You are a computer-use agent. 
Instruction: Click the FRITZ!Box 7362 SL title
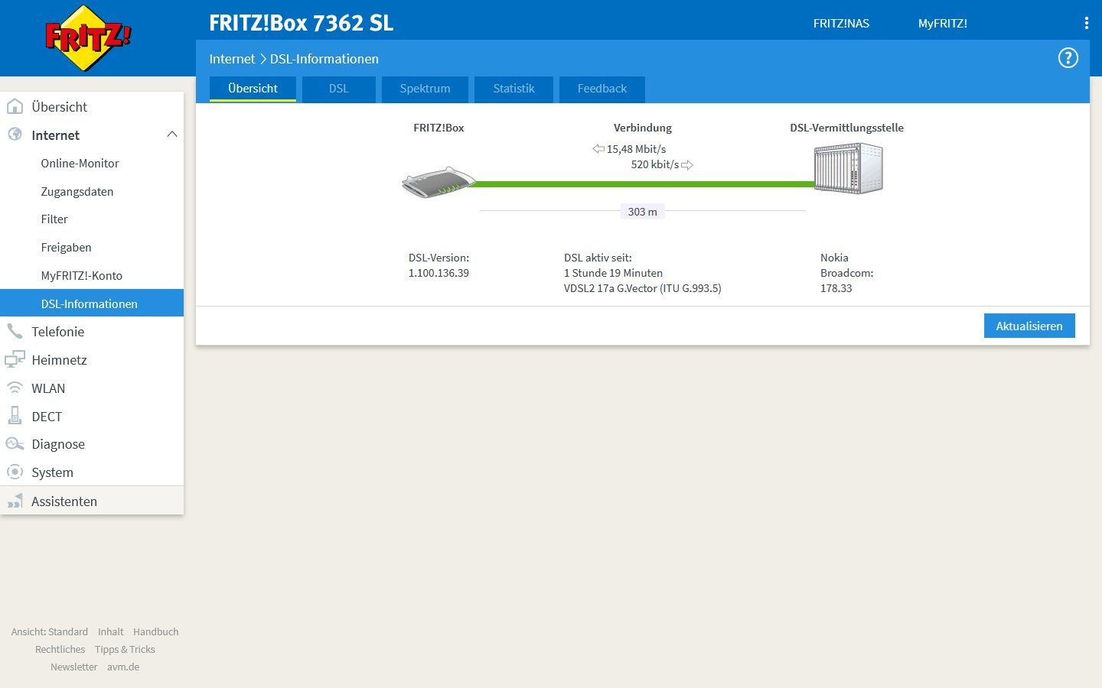point(301,23)
